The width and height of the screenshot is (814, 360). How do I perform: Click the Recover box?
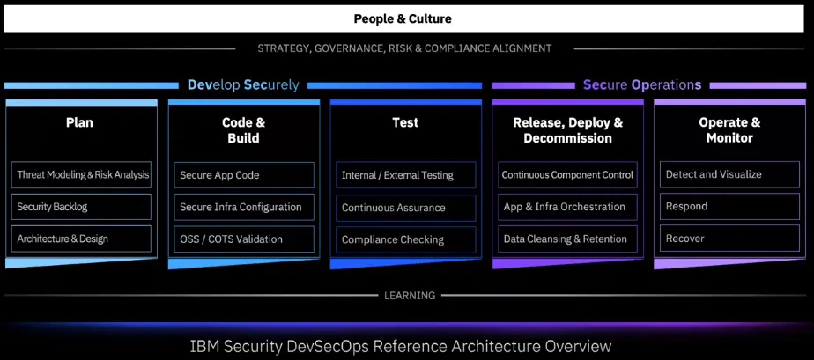pyautogui.click(x=729, y=239)
